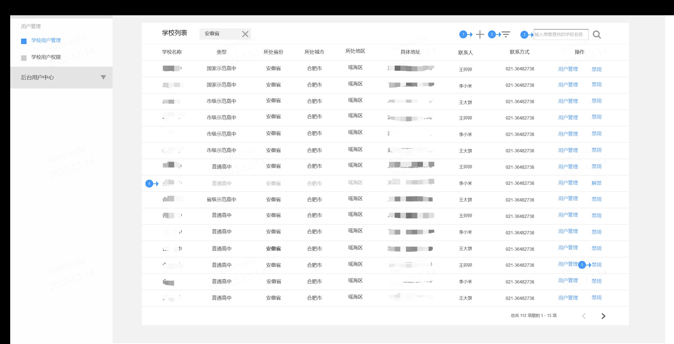Viewport: 674px width, 344px height.
Task: Open 用户管理 for the 省级示范高中 row
Action: (568, 199)
